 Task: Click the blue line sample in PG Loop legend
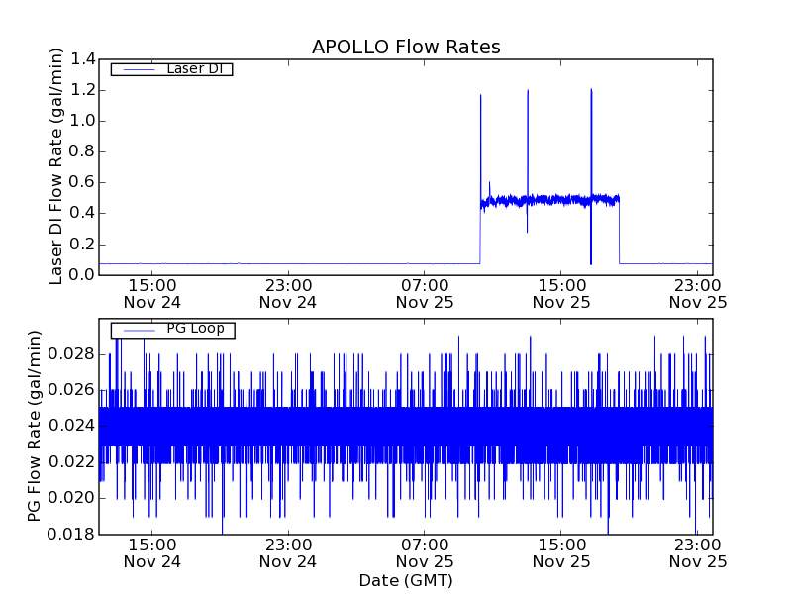click(137, 330)
